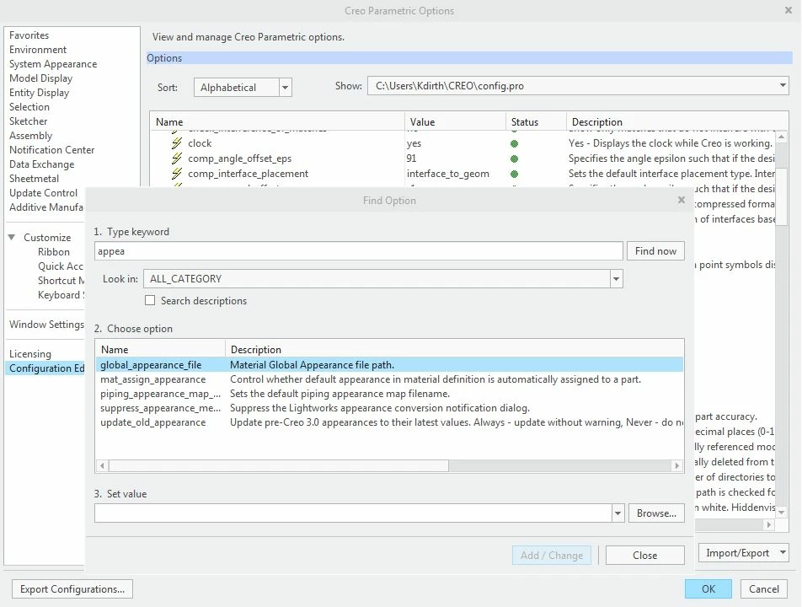The height and width of the screenshot is (607, 802).
Task: Open the Look in ALL_CATEGORY dropdown
Action: (617, 279)
